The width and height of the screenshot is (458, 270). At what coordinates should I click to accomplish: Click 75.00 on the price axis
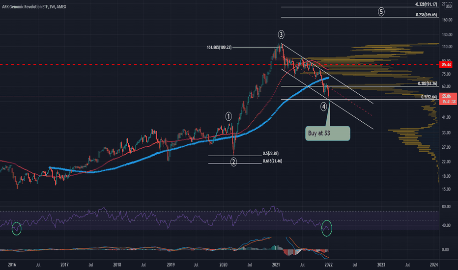click(x=446, y=74)
